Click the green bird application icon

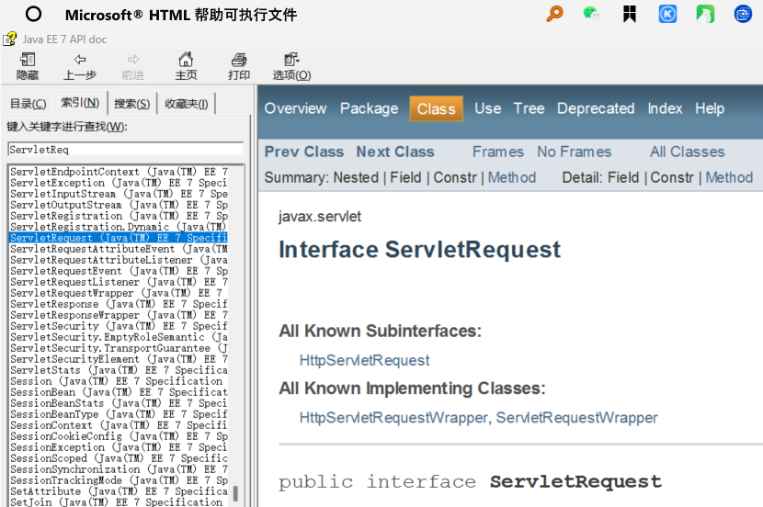click(705, 14)
